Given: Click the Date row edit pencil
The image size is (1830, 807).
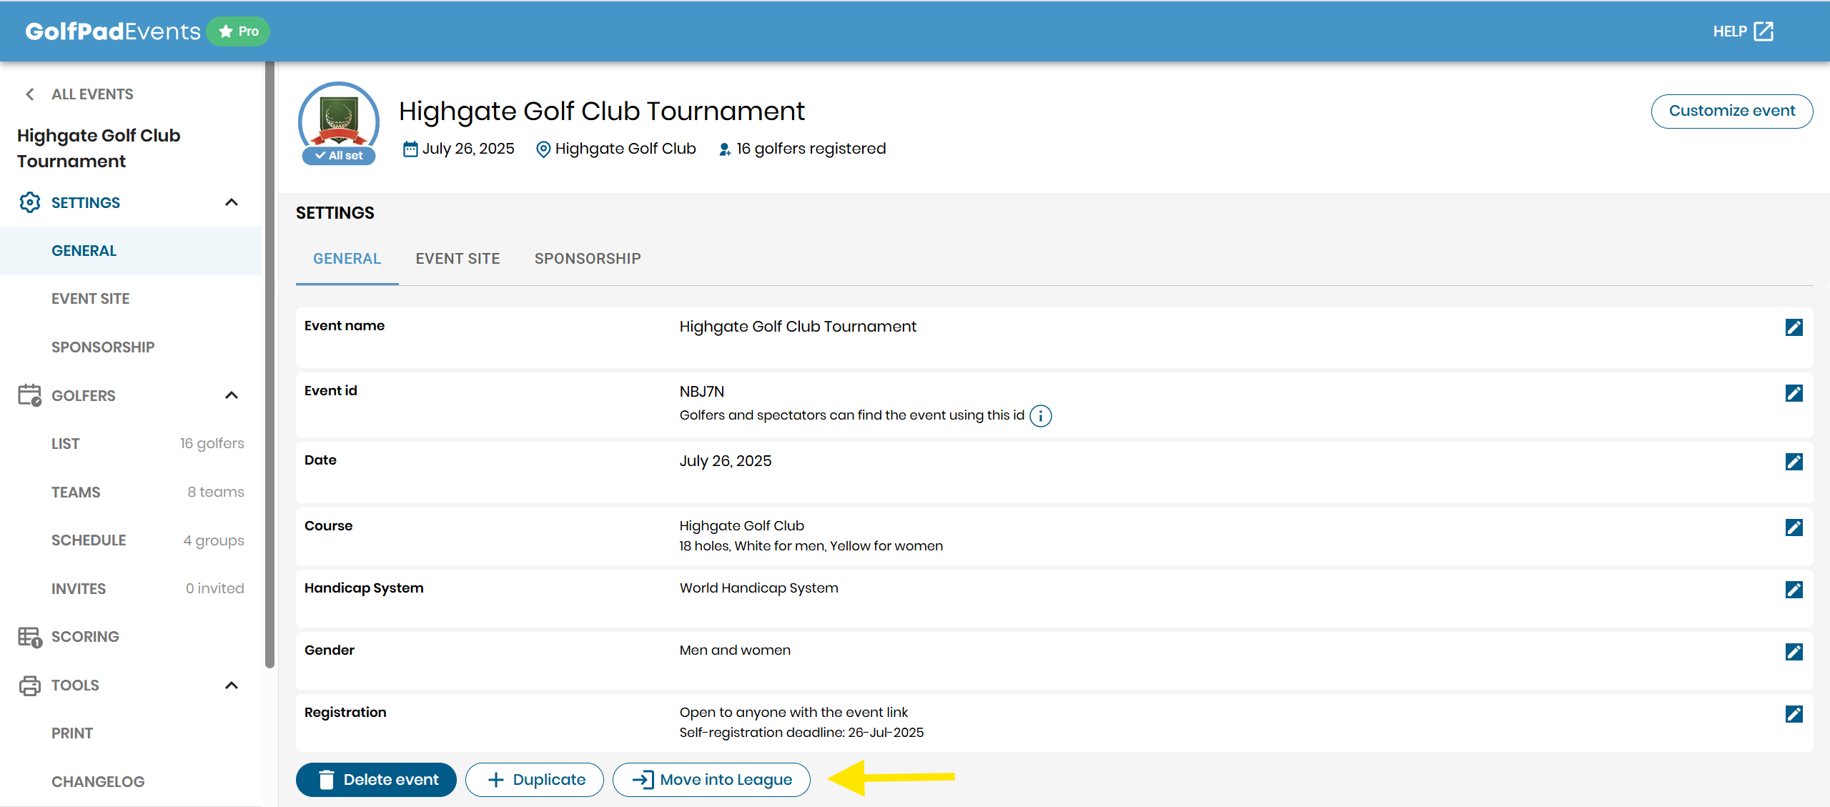Looking at the screenshot, I should coord(1794,462).
